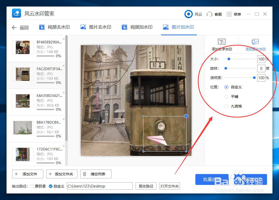Select the 自定义 custom position radio button
Image resolution: width=279 pixels, height=200 pixels.
tap(226, 87)
